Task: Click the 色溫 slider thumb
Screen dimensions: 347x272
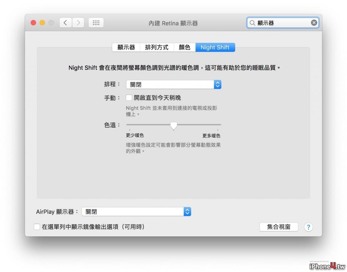Action: 174,126
